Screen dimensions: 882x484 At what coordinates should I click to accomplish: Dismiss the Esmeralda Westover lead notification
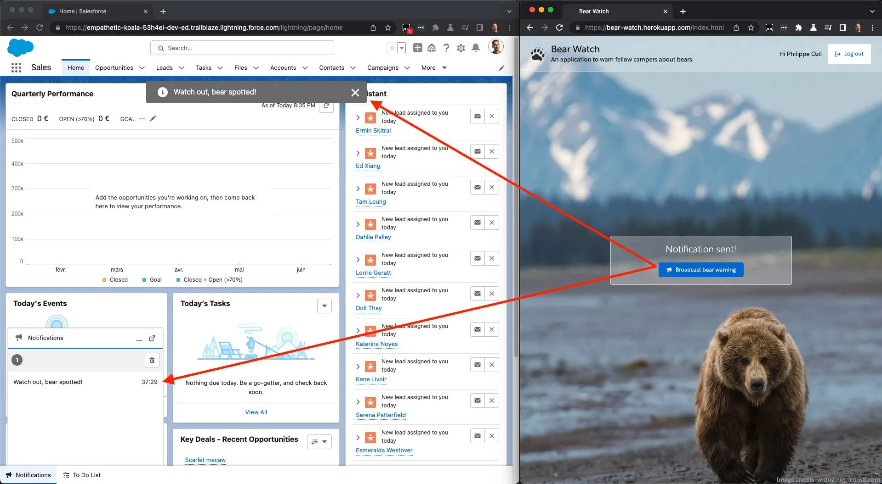(492, 436)
